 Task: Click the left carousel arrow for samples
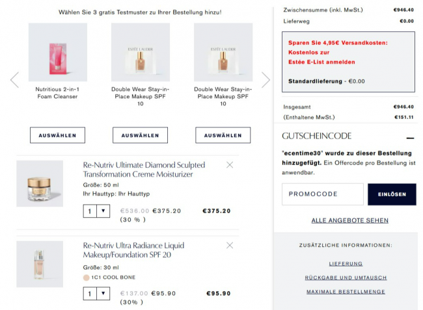click(14, 80)
